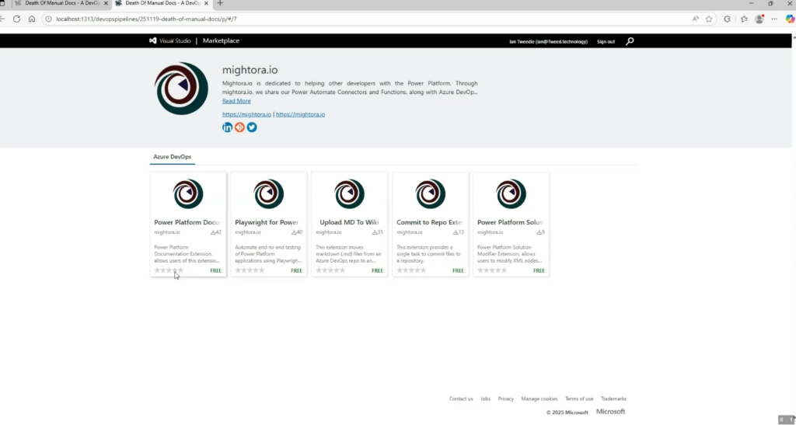
Task: Click the Upload MD To Wiki card logo
Action: [x=349, y=193]
